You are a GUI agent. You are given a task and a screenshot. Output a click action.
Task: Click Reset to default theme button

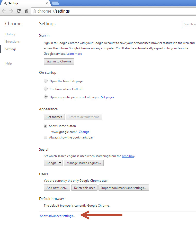point(84,117)
